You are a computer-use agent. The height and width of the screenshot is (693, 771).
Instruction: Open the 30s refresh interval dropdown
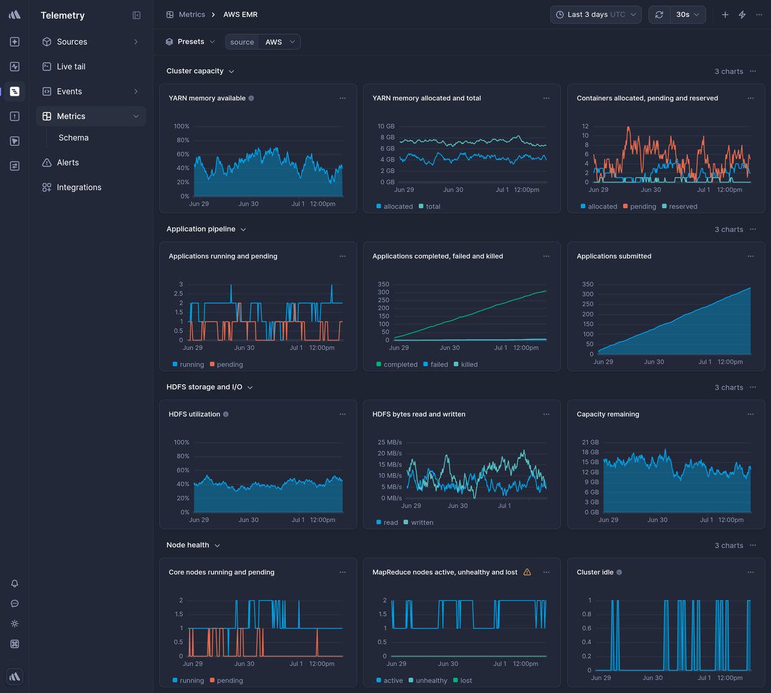[688, 14]
